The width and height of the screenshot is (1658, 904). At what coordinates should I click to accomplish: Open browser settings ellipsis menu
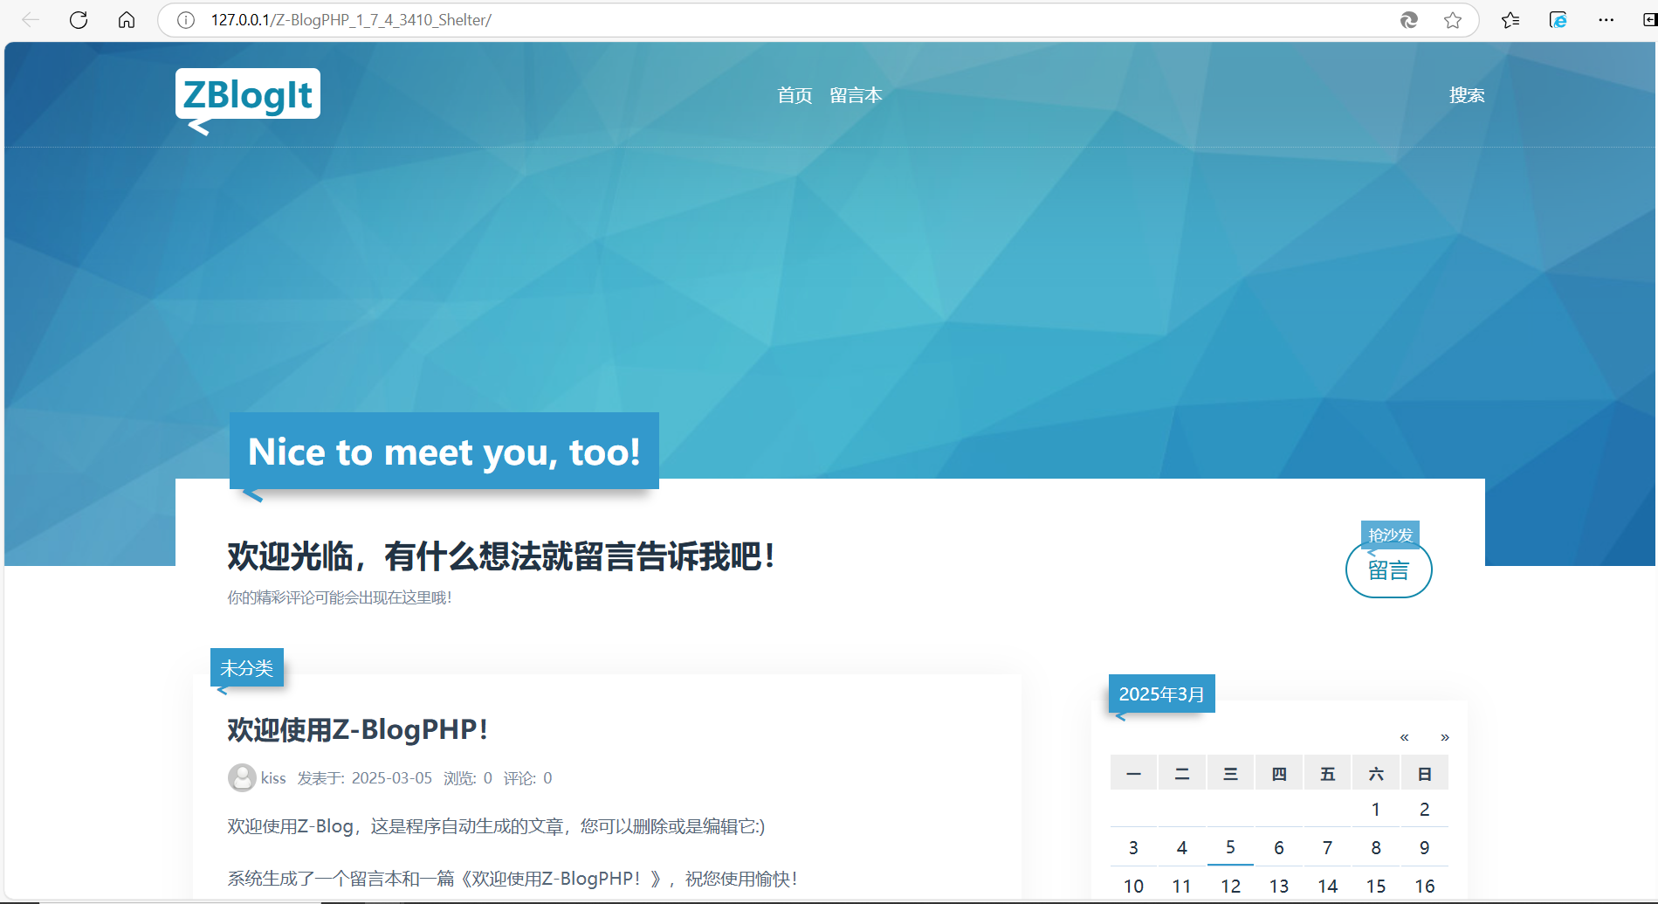pyautogui.click(x=1606, y=20)
